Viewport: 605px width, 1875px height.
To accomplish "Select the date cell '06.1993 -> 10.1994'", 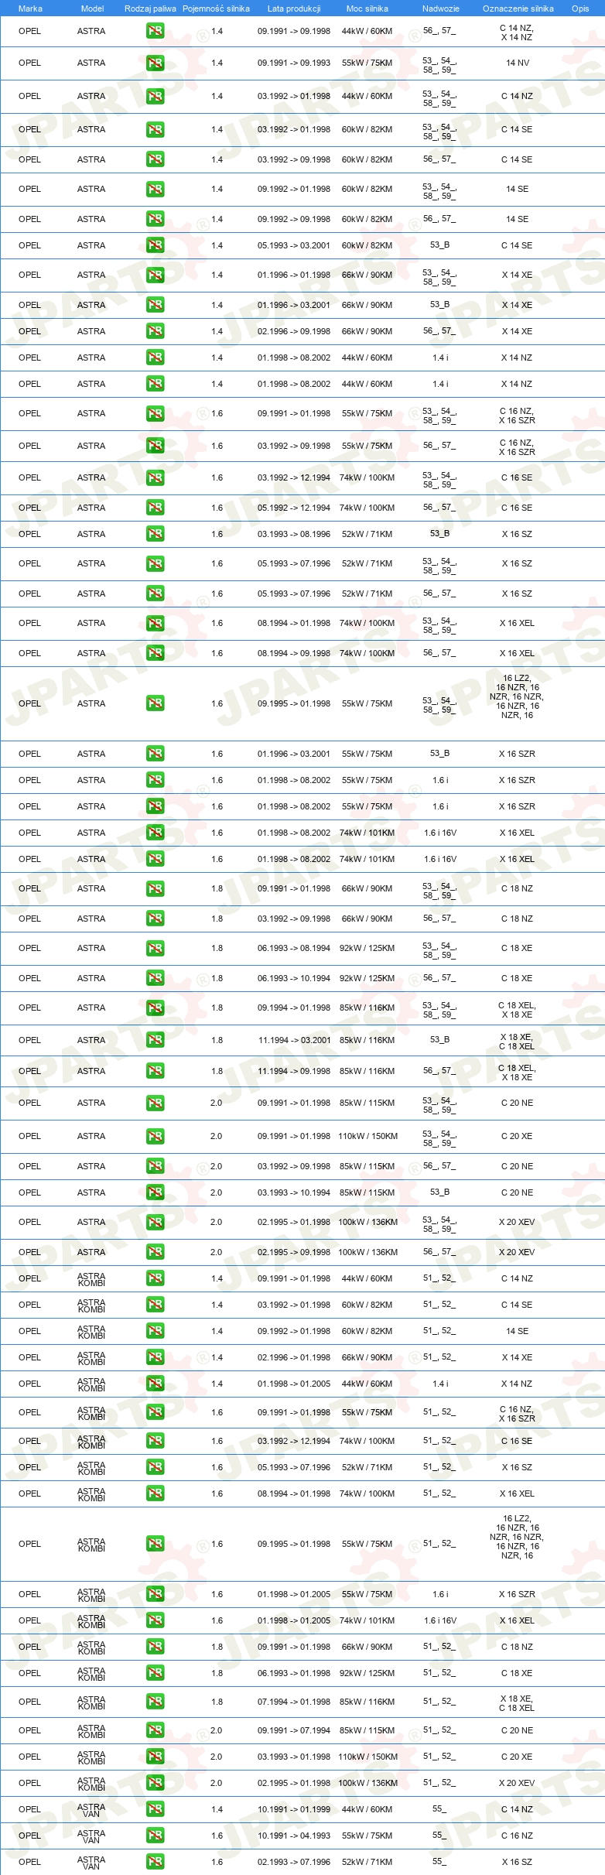I will (294, 978).
